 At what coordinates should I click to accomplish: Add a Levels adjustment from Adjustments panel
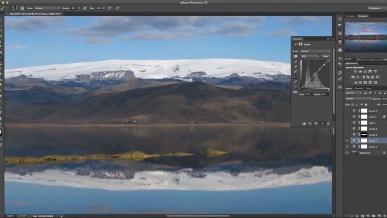pos(360,71)
